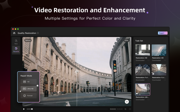Go to home via house icon
This screenshot has height=112, width=180.
14,33
